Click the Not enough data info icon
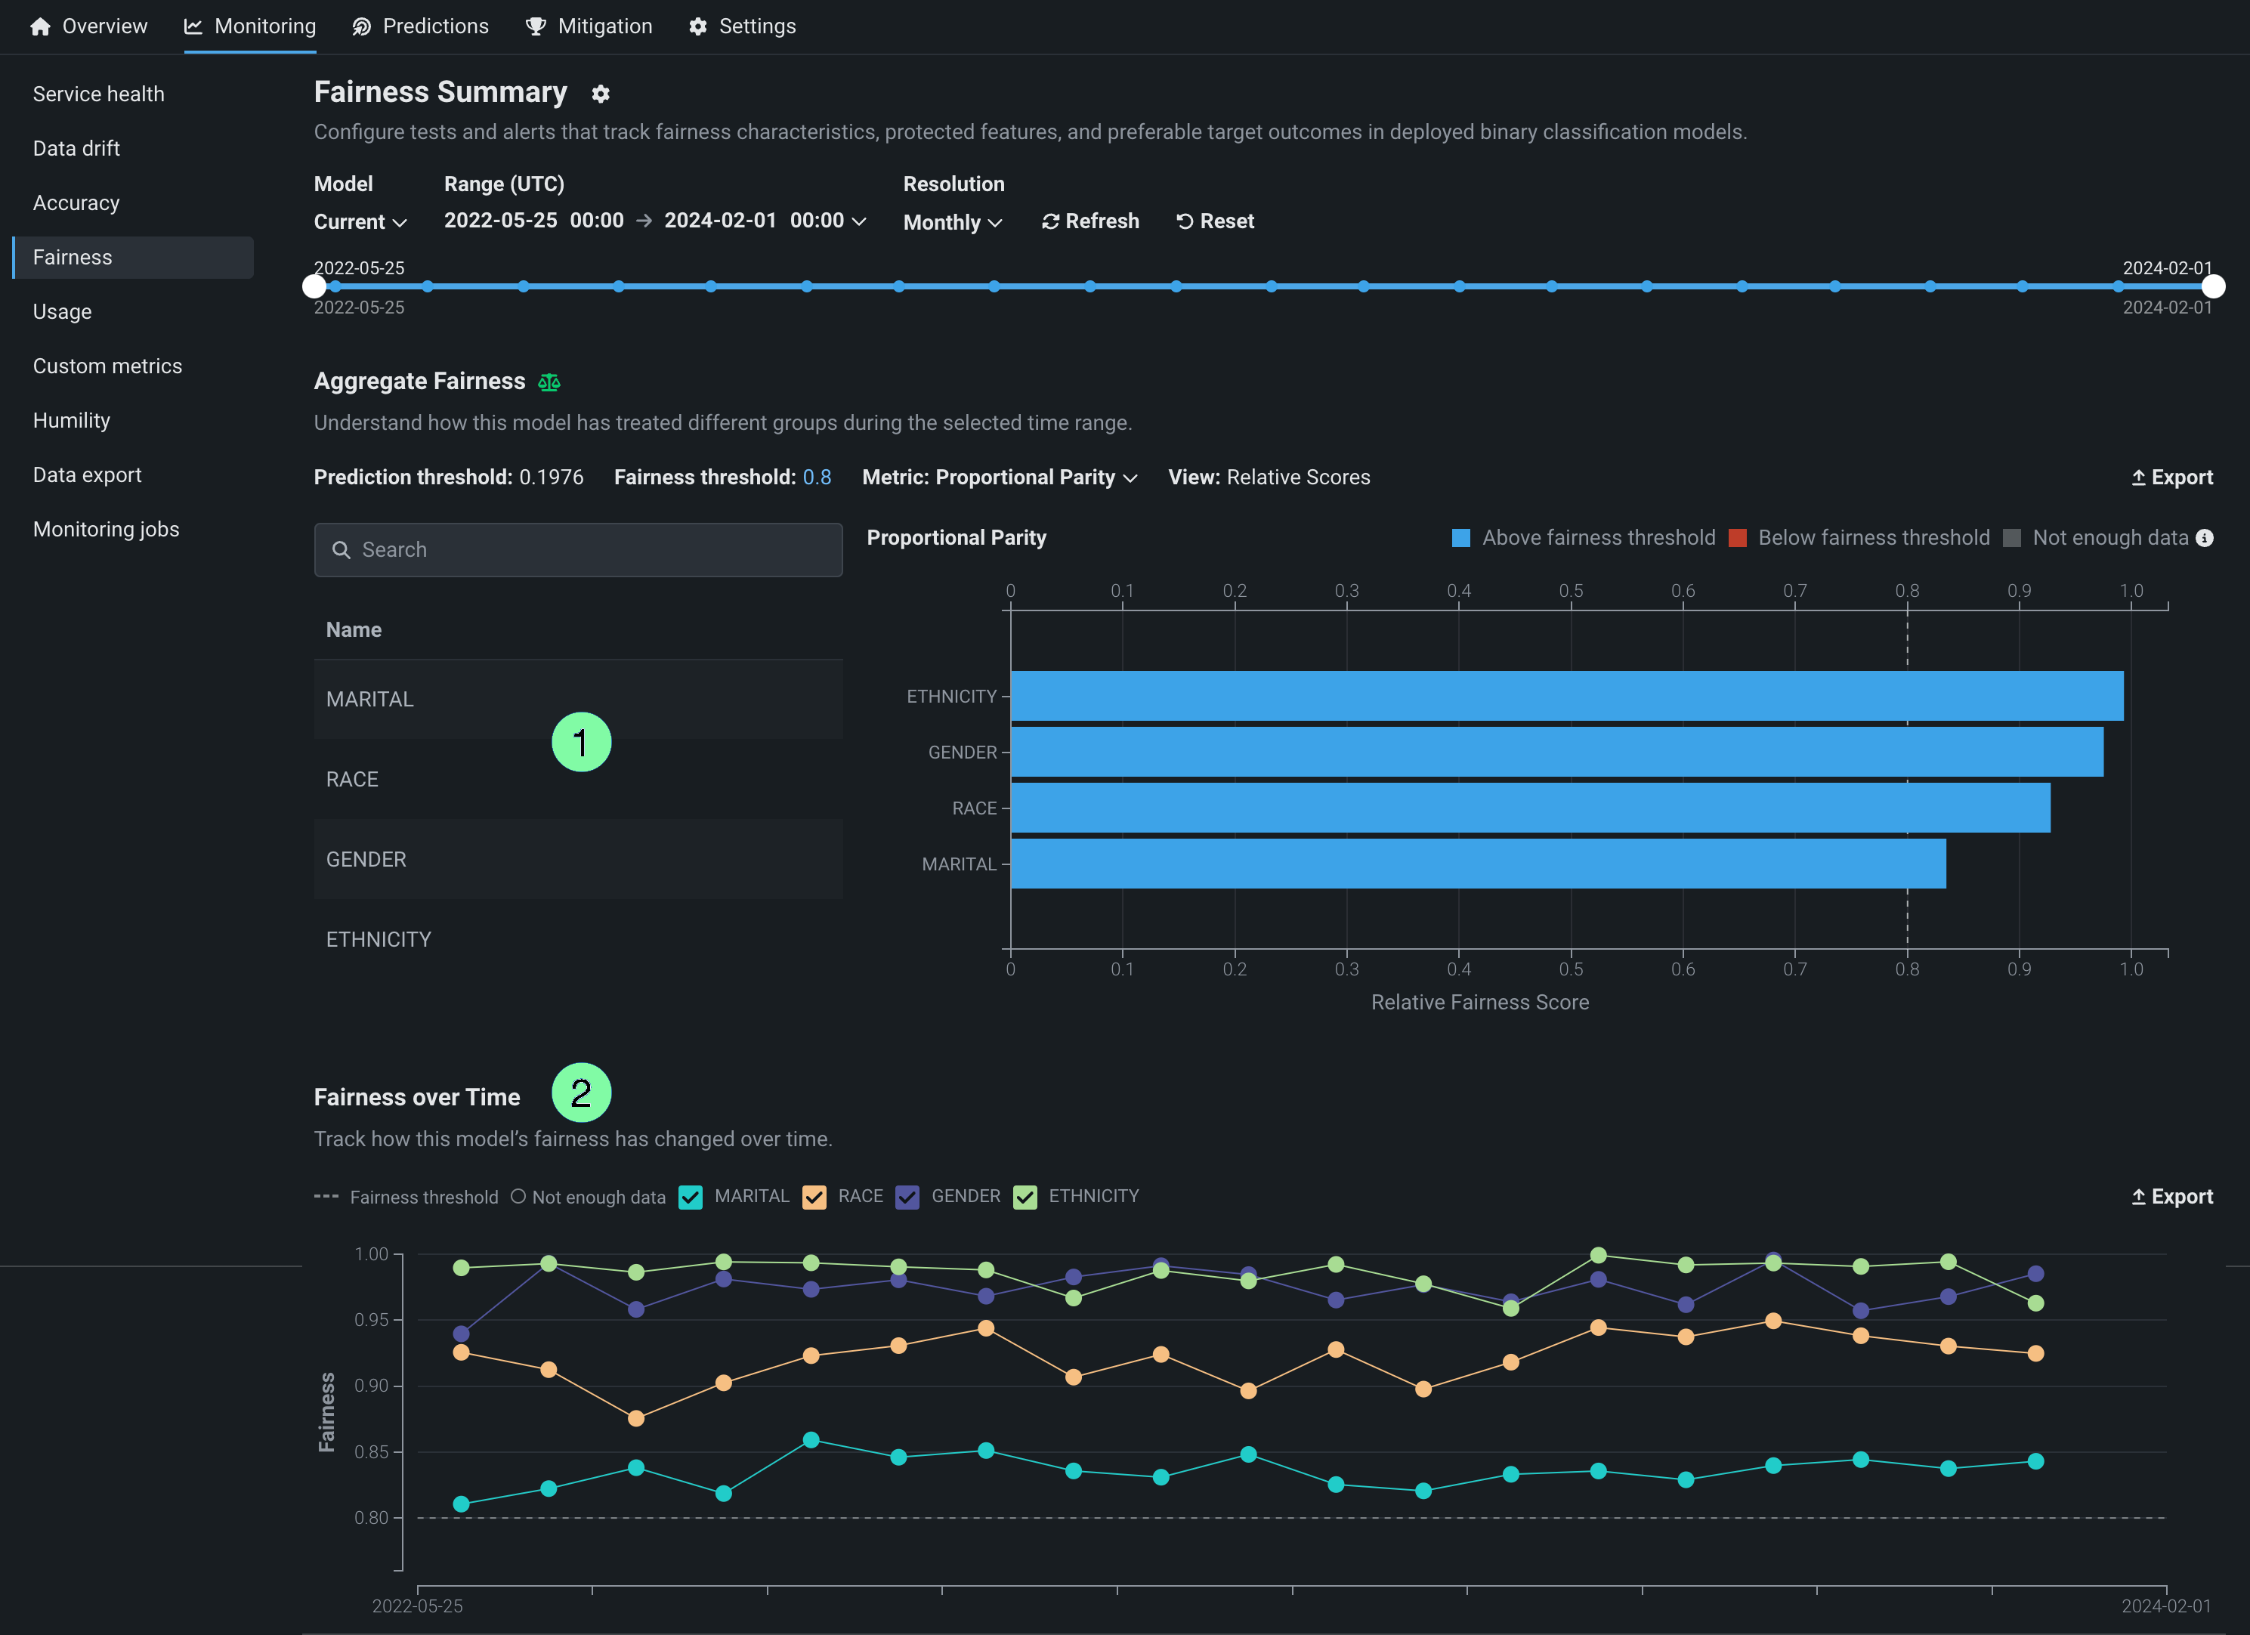Image resolution: width=2250 pixels, height=1635 pixels. 2205,538
